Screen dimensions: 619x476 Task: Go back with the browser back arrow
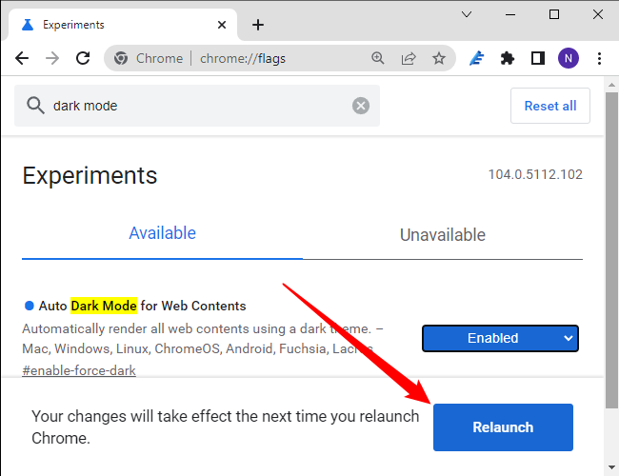click(x=22, y=58)
